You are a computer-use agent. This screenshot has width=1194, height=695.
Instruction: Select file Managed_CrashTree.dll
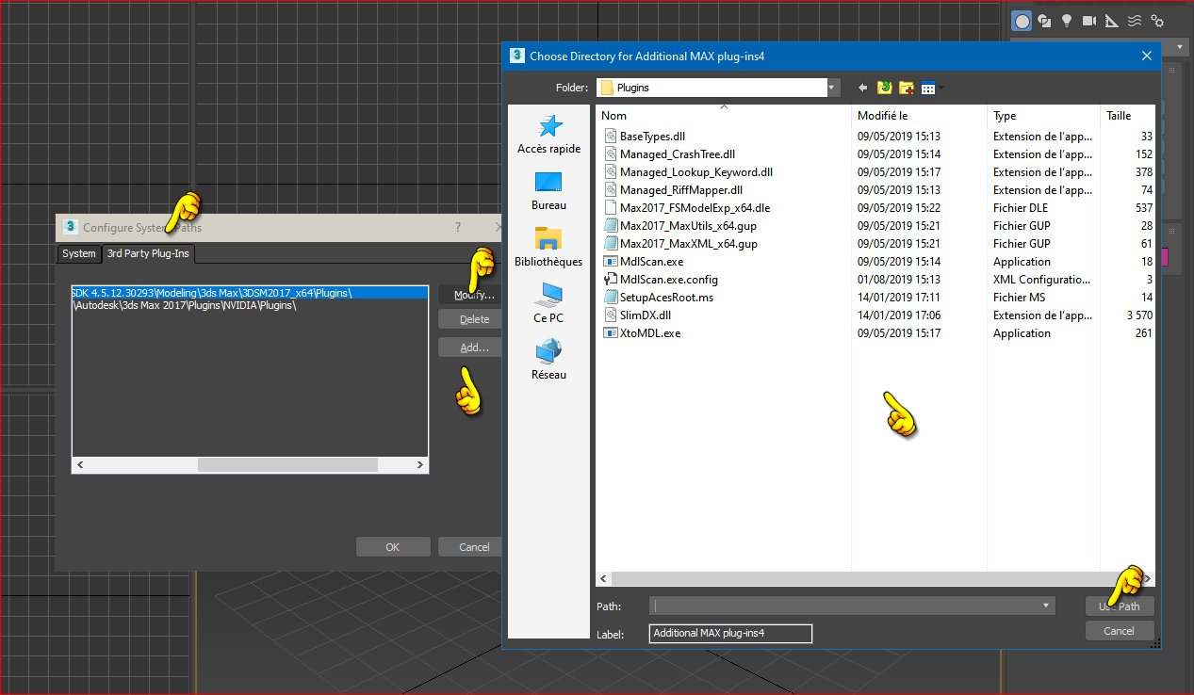coord(678,154)
